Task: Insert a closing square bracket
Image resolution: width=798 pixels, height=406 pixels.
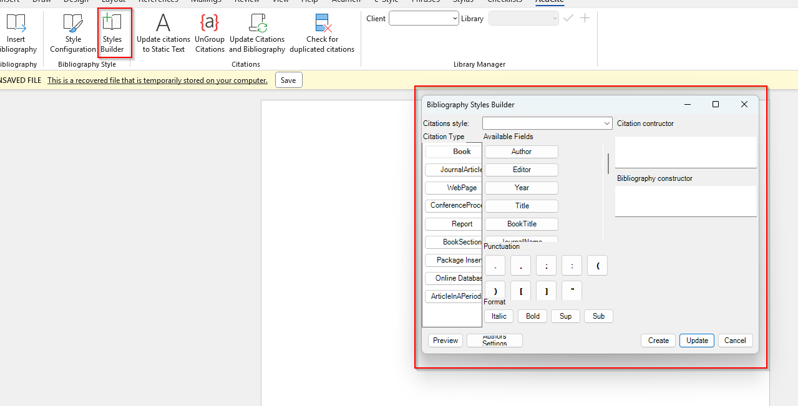Action: (546, 291)
